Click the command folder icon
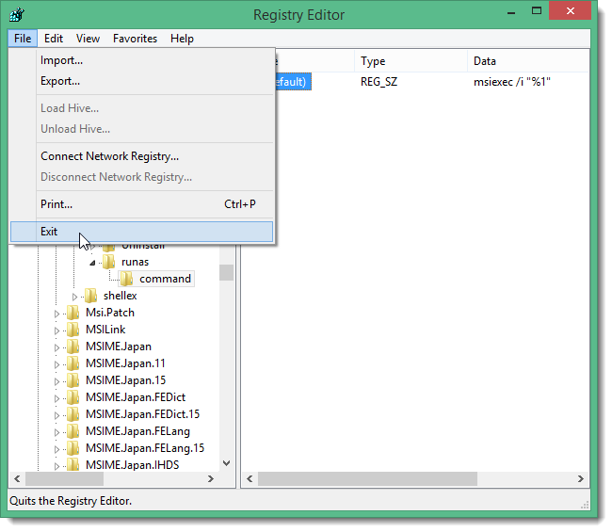 (x=126, y=279)
